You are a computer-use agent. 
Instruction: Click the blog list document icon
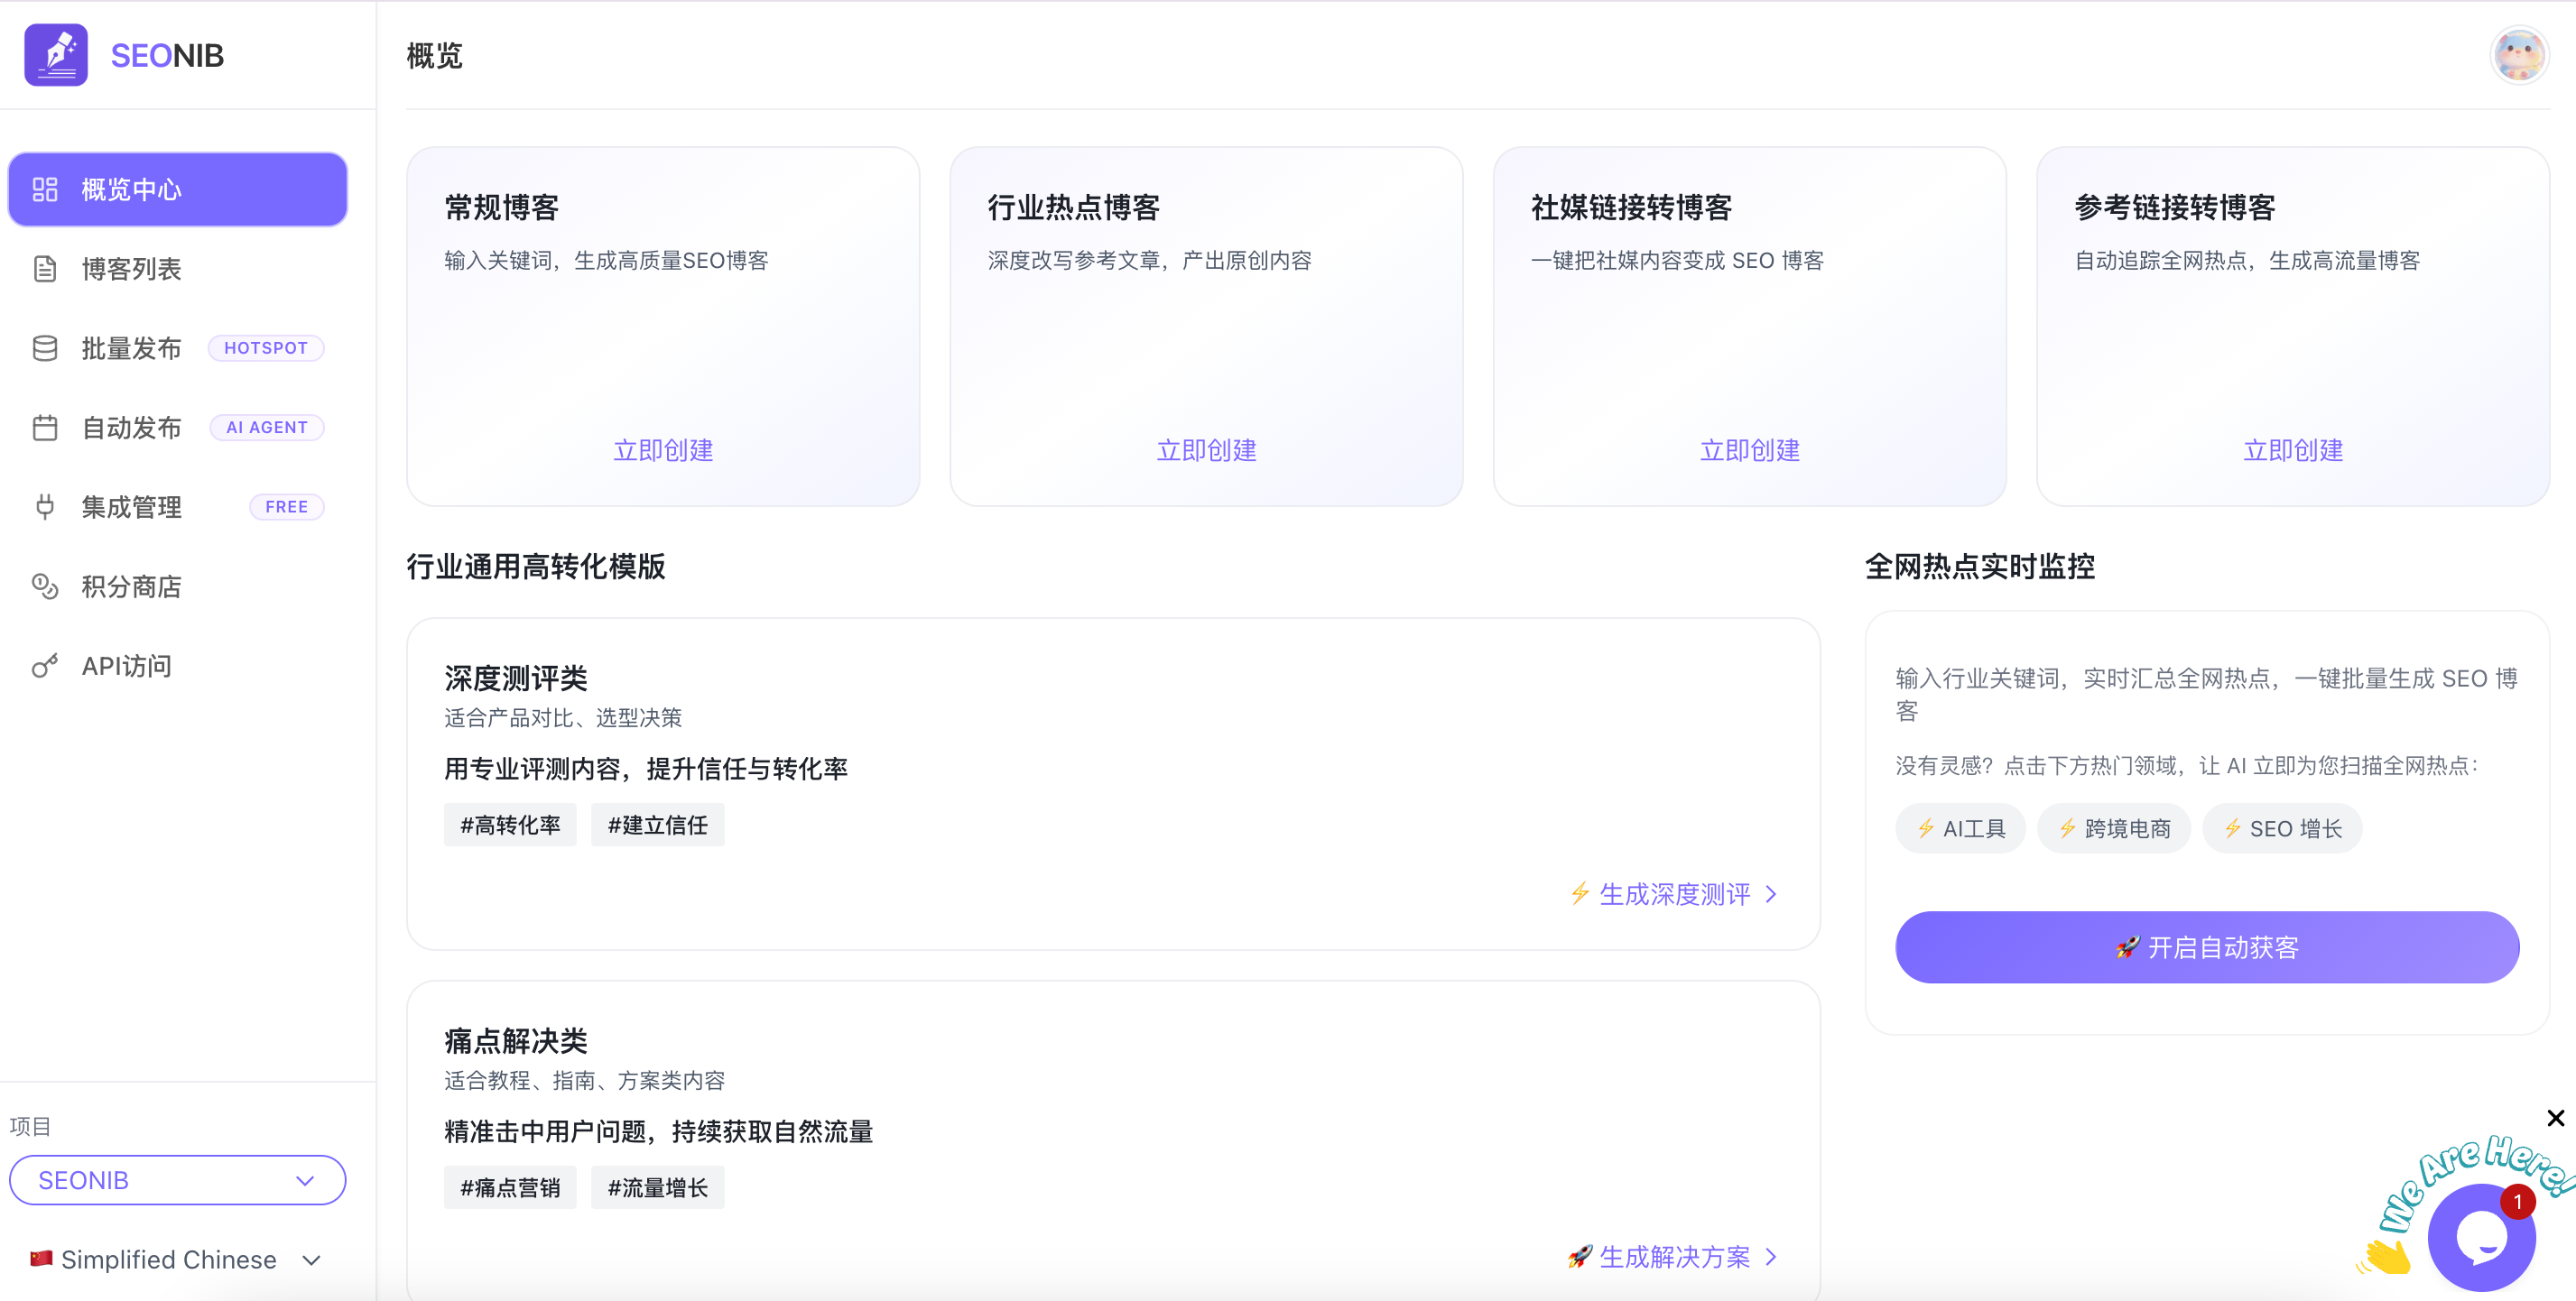tap(45, 269)
